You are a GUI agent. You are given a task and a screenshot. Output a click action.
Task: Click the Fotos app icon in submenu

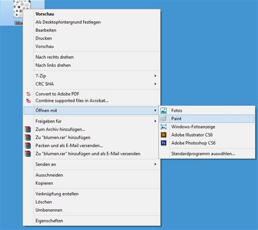point(163,111)
